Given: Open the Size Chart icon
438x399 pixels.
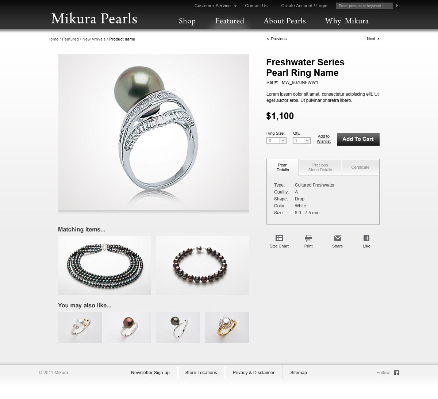Looking at the screenshot, I should click(279, 238).
